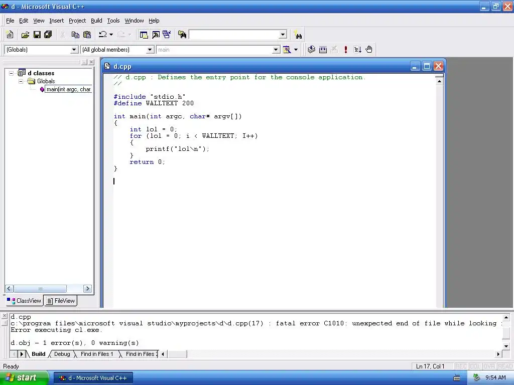Click the Paste clipboard icon
The height and width of the screenshot is (385, 514).
coord(87,35)
